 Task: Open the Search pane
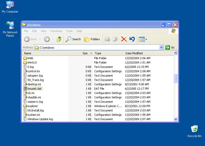(73, 39)
